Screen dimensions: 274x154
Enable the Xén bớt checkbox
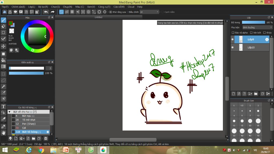(x=251, y=33)
